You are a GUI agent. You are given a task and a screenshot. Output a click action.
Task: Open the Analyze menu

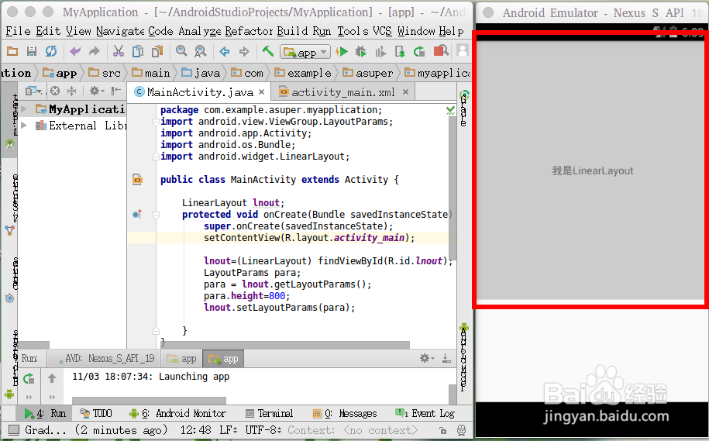pyautogui.click(x=200, y=31)
